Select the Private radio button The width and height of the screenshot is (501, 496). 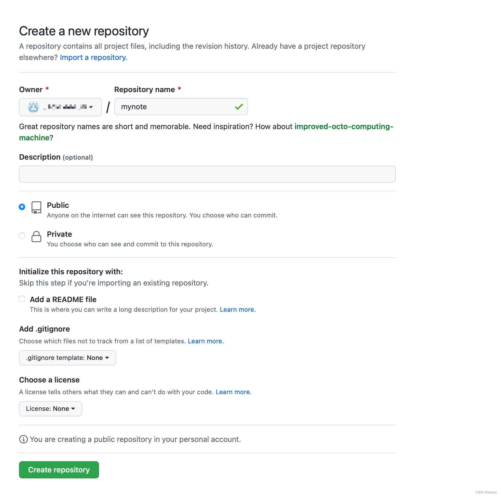coord(22,235)
